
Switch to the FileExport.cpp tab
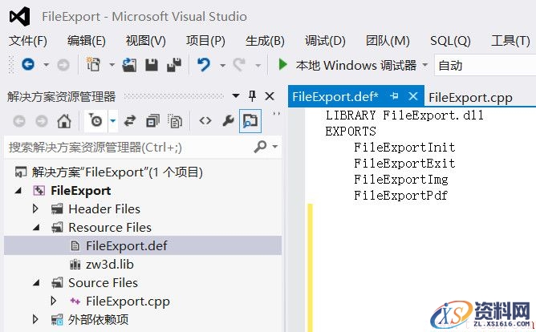tap(470, 97)
